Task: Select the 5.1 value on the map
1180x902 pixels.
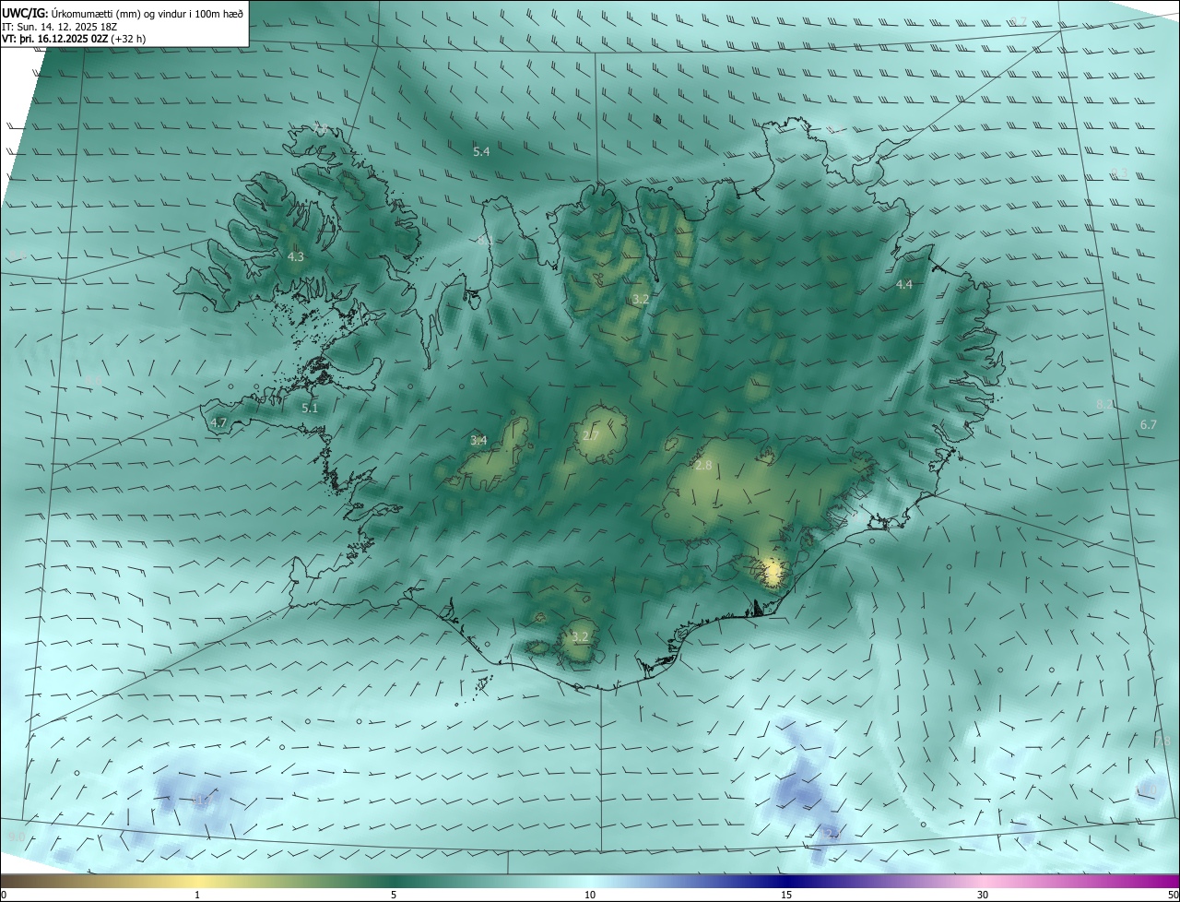Action: coord(310,408)
